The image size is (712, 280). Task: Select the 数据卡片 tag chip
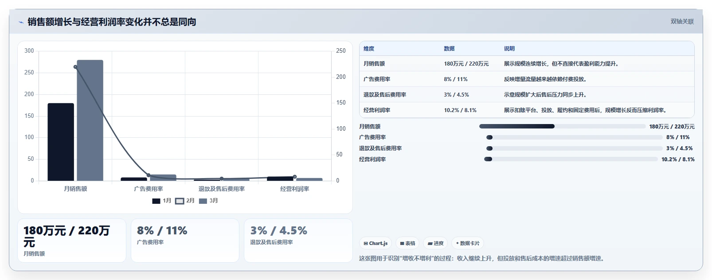pos(468,243)
